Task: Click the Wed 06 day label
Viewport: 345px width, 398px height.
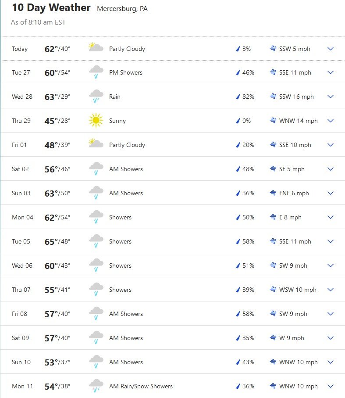Action: click(x=22, y=265)
